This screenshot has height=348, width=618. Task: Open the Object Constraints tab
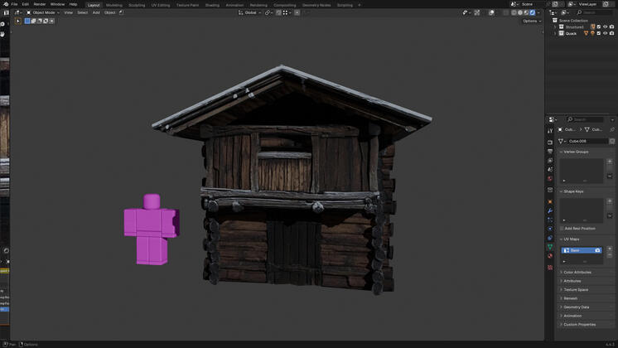[550, 238]
